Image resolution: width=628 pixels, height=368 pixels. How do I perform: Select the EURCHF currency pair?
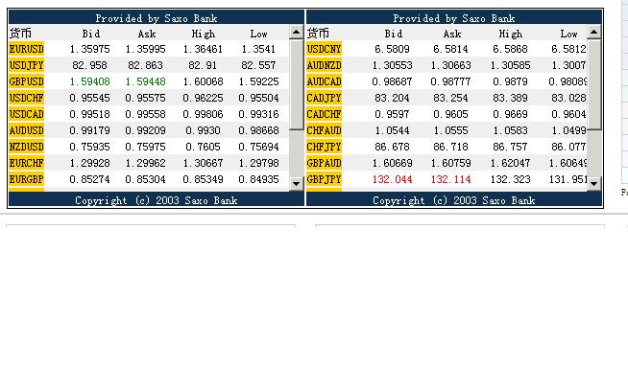(x=27, y=164)
